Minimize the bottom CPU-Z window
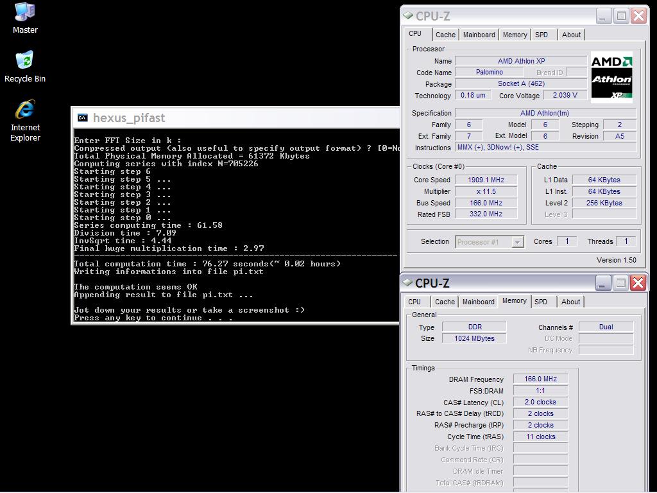 602,283
